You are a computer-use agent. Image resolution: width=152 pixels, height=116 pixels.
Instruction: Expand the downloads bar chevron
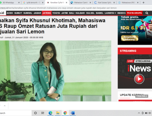pos(5,106)
